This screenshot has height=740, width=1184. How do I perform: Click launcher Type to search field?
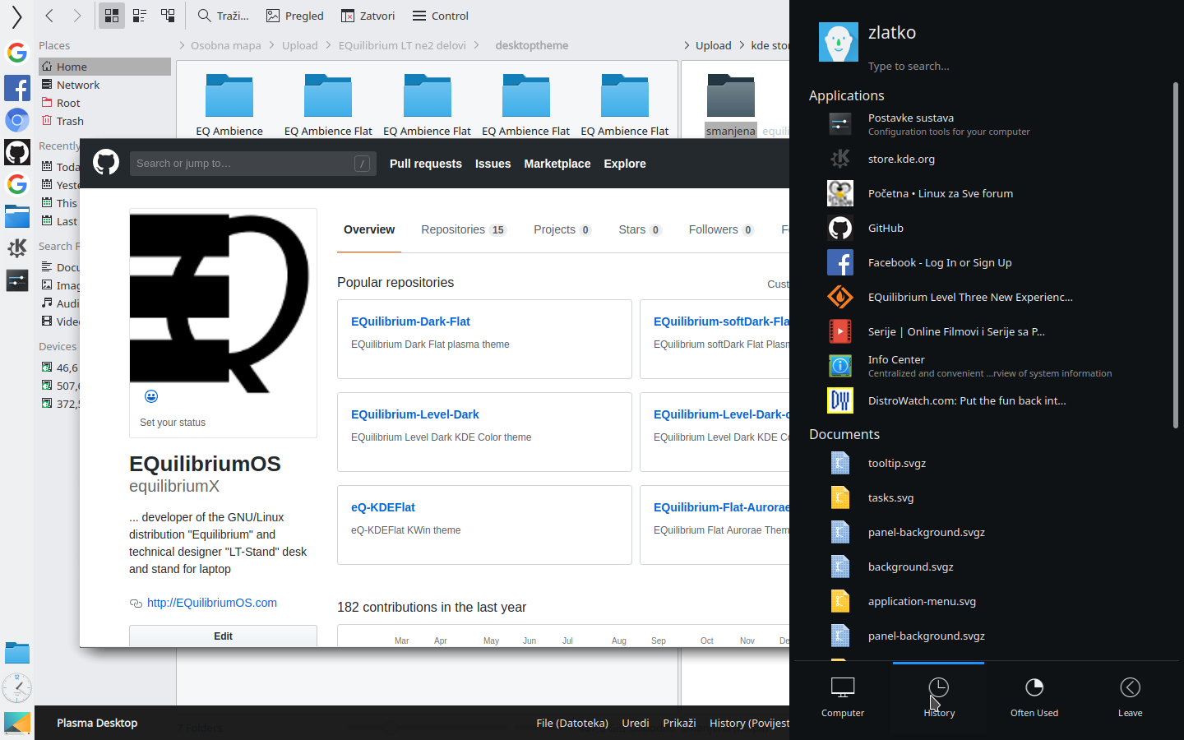(x=909, y=66)
